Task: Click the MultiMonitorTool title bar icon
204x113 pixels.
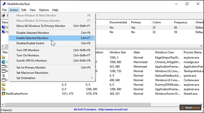Action: tap(4, 4)
